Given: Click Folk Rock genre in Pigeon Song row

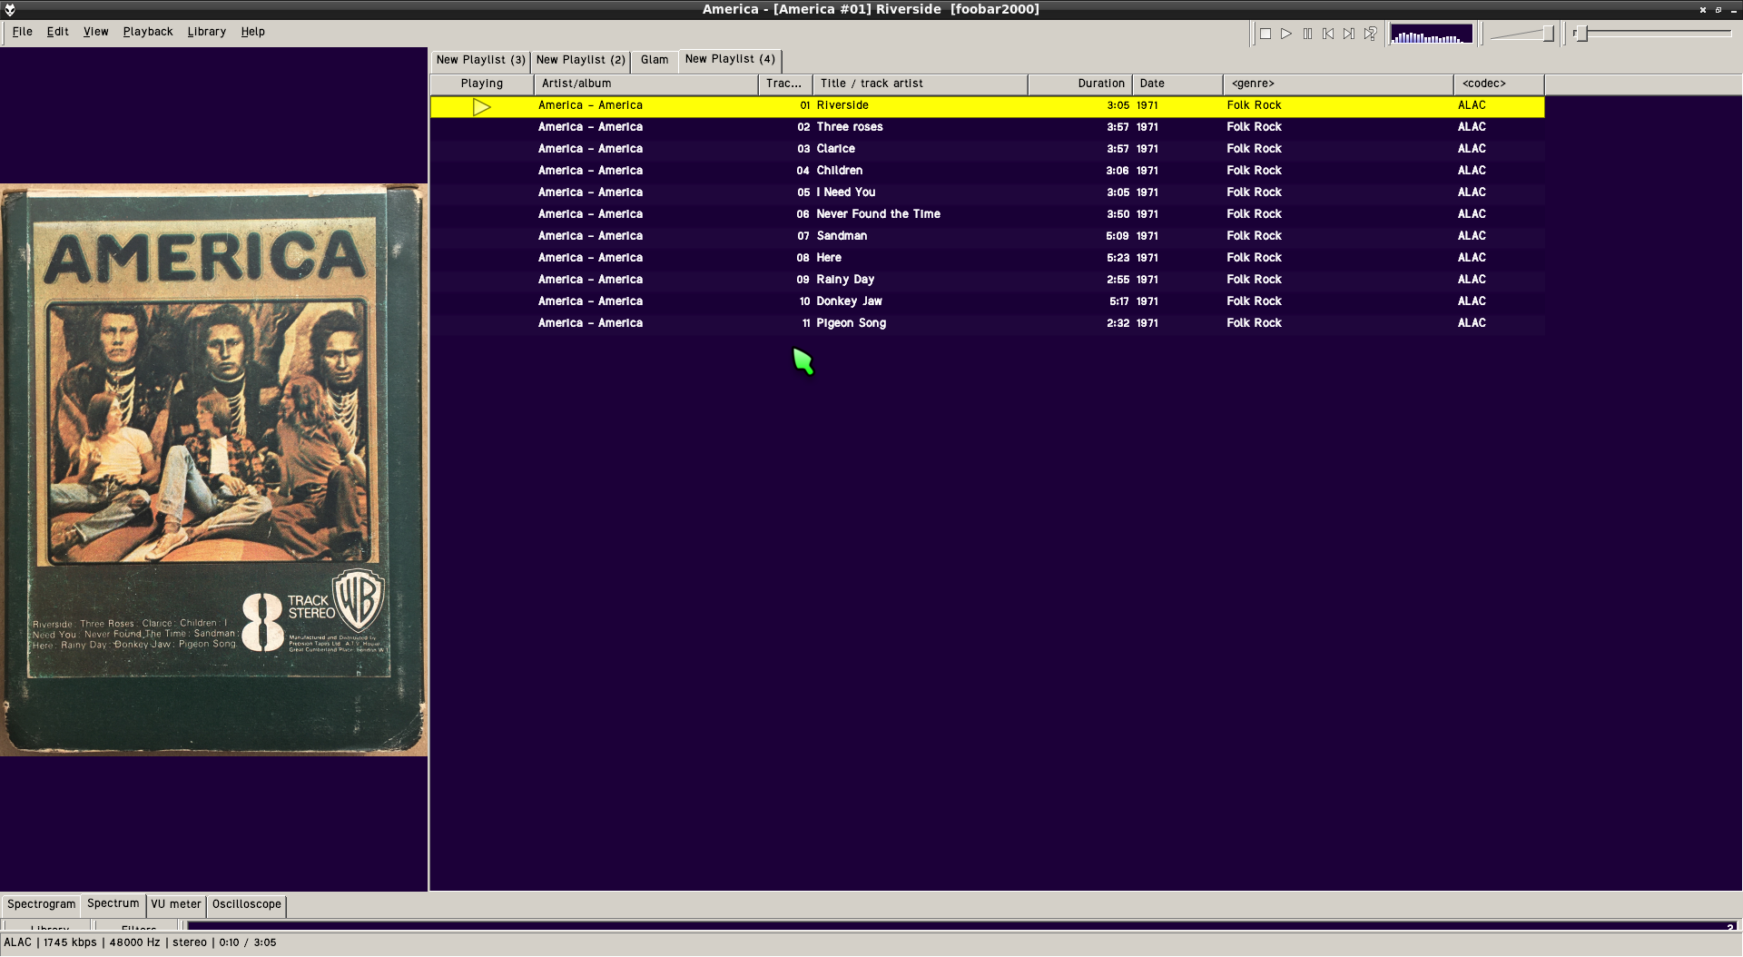Looking at the screenshot, I should 1255,323.
